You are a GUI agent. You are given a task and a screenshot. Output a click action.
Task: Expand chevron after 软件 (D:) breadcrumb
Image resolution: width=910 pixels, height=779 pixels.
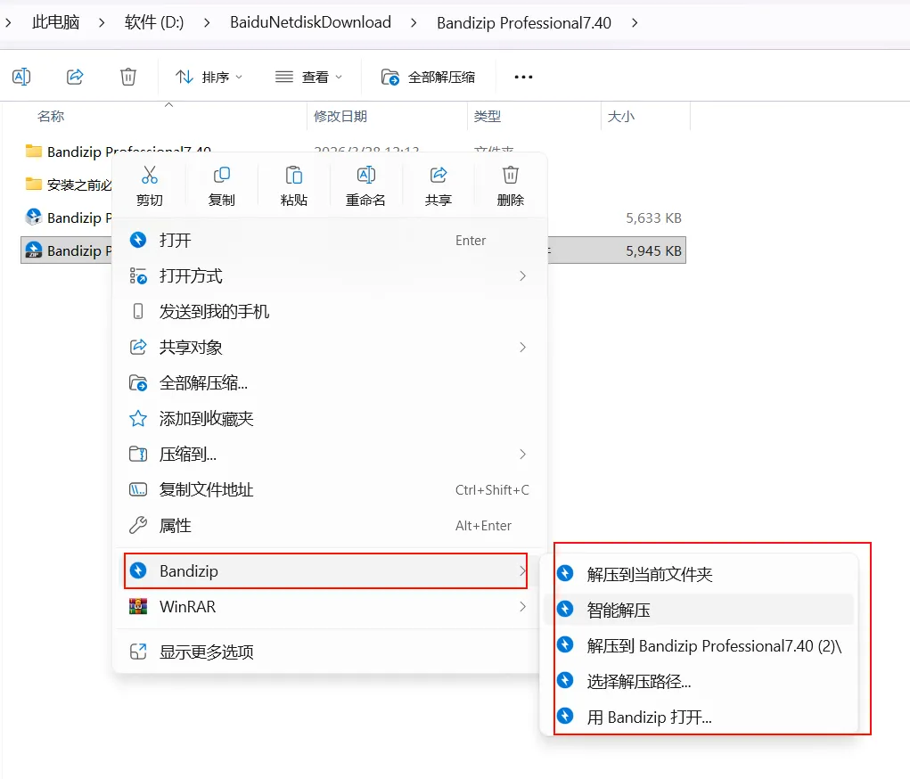coord(207,22)
